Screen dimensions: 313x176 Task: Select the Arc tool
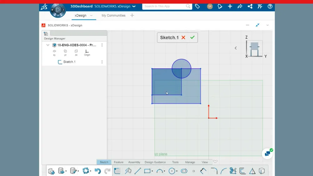pos(160,171)
